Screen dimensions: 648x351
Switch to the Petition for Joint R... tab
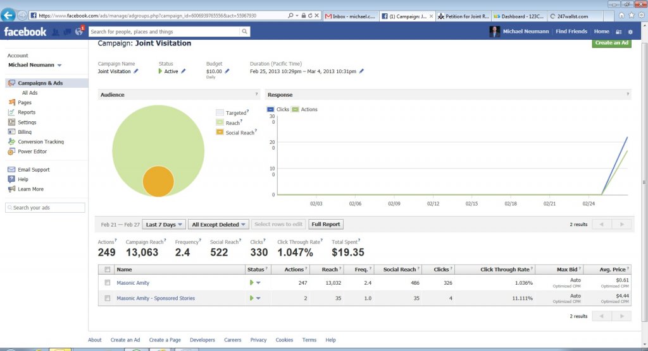tap(463, 16)
